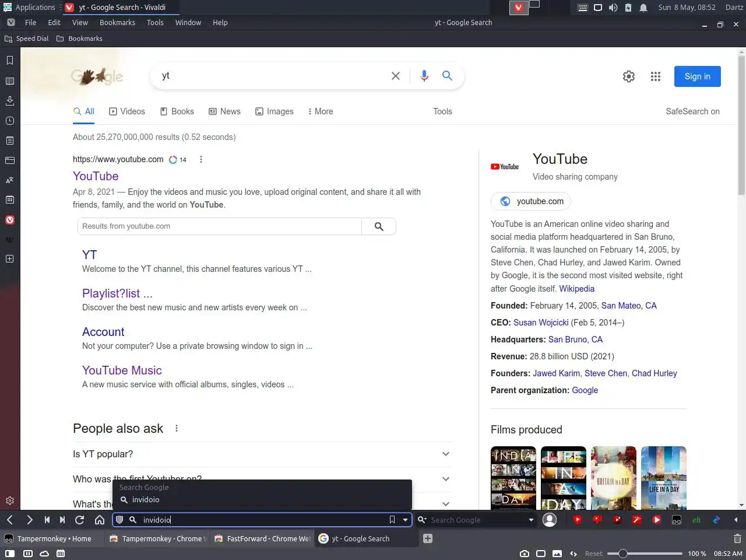The height and width of the screenshot is (560, 746).
Task: Open the Tools menu in menu bar
Action: 155,22
